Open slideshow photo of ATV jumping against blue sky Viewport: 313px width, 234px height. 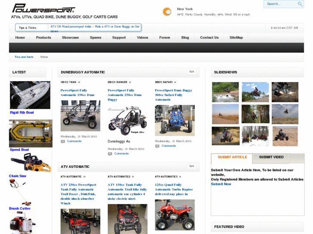(x=255, y=92)
